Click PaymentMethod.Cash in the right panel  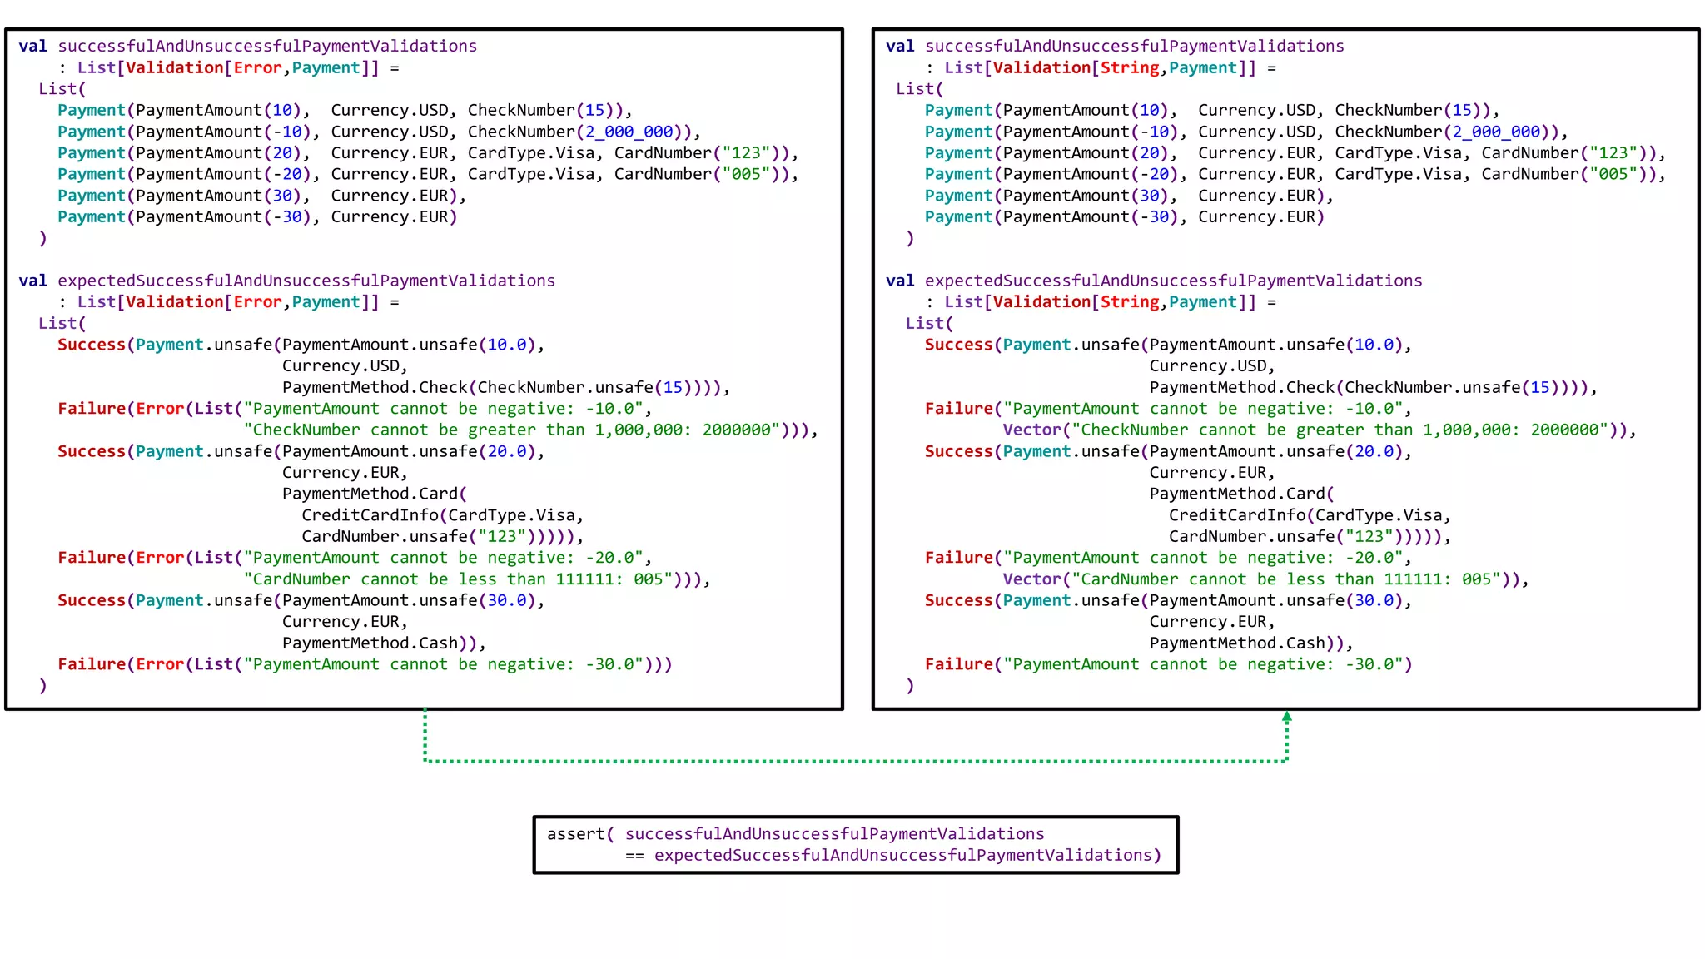point(1238,643)
